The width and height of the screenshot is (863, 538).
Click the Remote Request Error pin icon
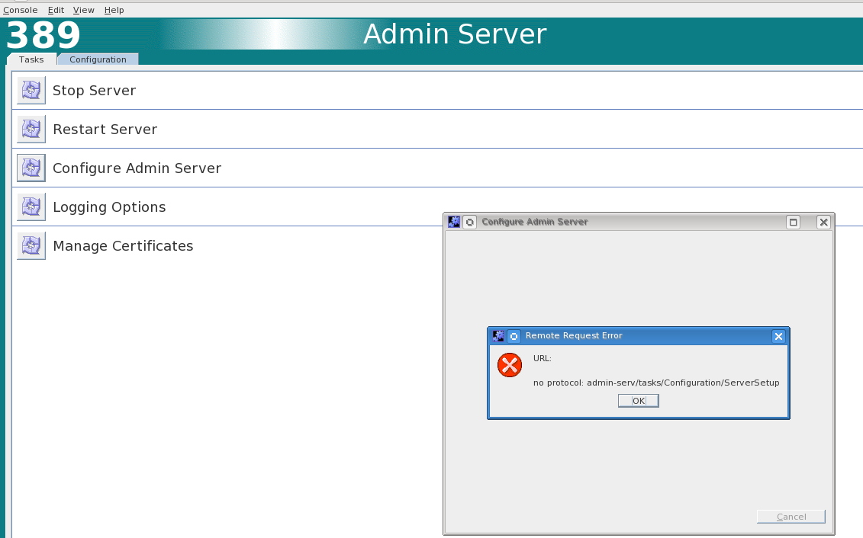[514, 336]
